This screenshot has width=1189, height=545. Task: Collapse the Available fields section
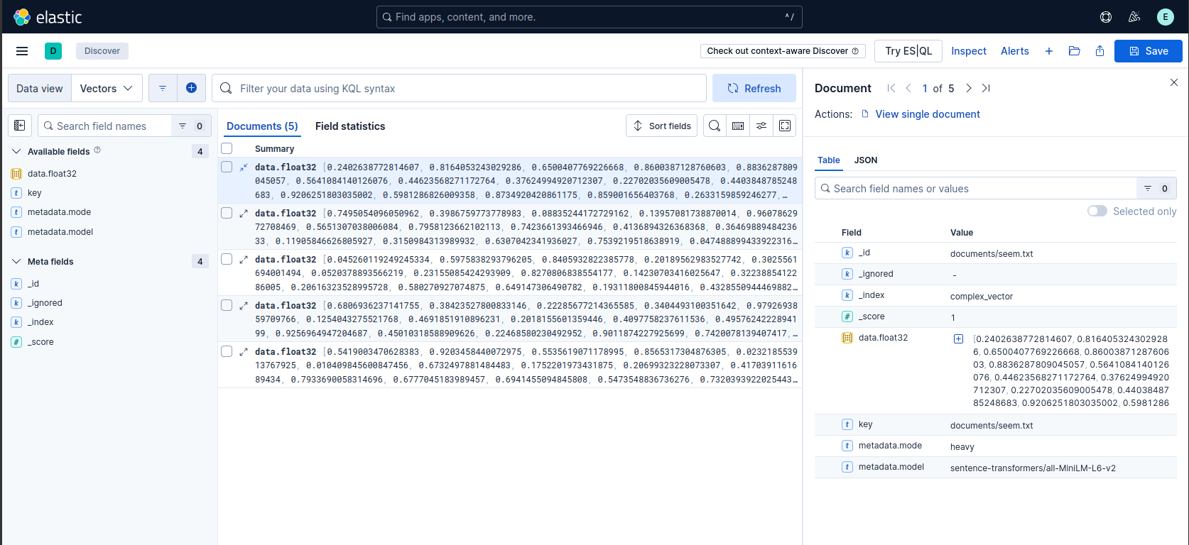pyautogui.click(x=16, y=151)
